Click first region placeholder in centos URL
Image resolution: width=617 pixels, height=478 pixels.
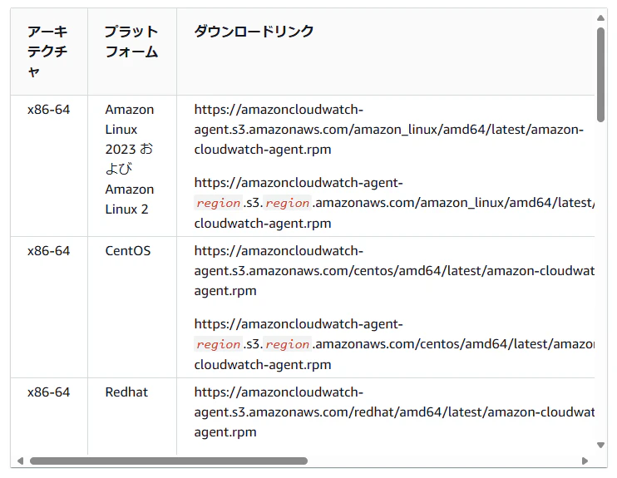click(x=219, y=344)
